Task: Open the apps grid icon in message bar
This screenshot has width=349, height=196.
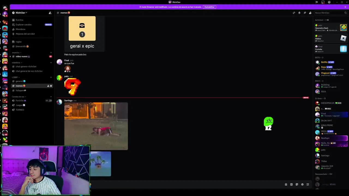Action: pos(308,185)
